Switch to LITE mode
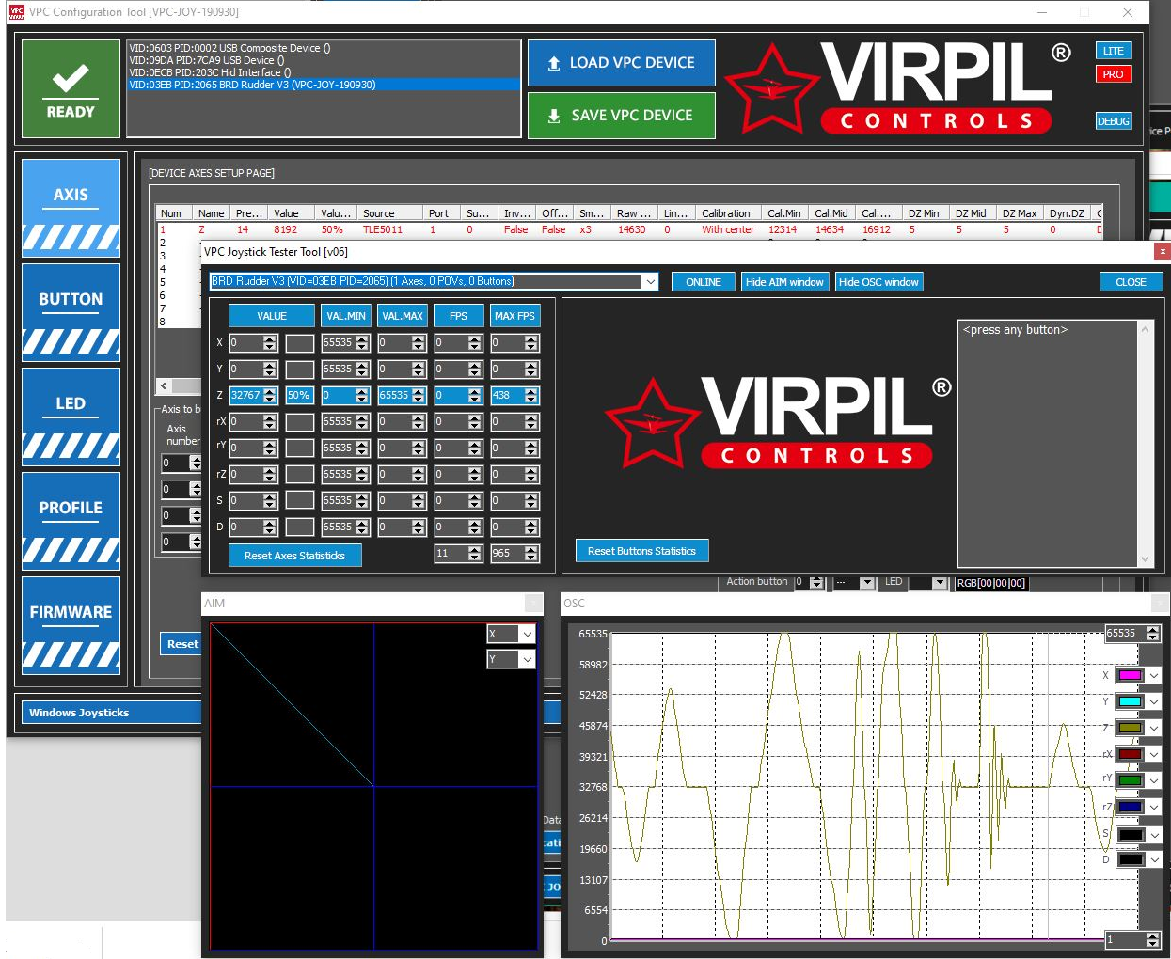 (x=1114, y=51)
